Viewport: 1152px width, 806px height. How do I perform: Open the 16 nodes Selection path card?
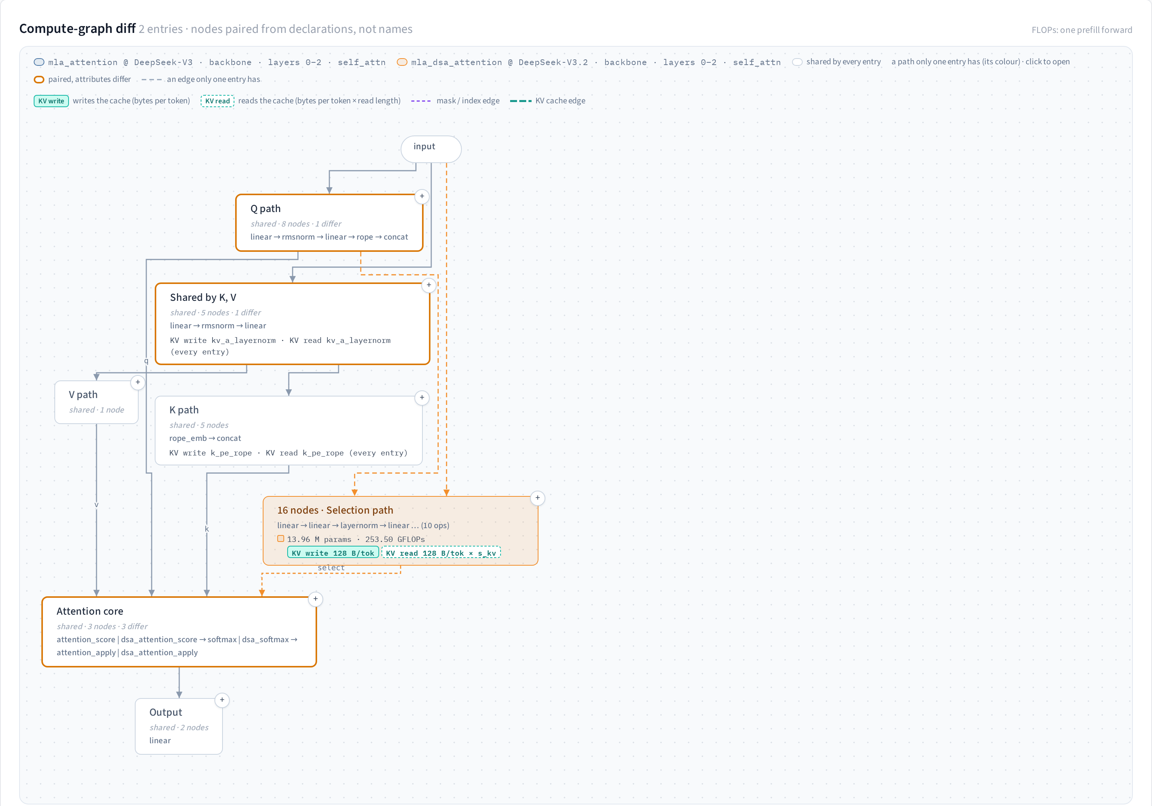[400, 531]
